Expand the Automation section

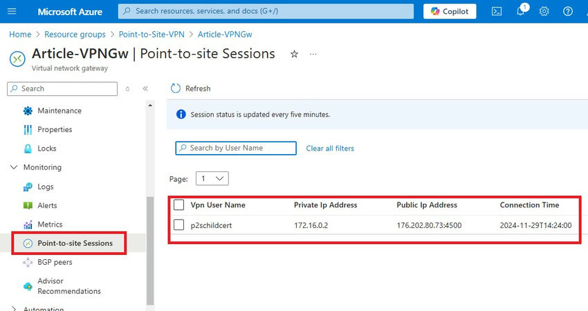[14, 309]
